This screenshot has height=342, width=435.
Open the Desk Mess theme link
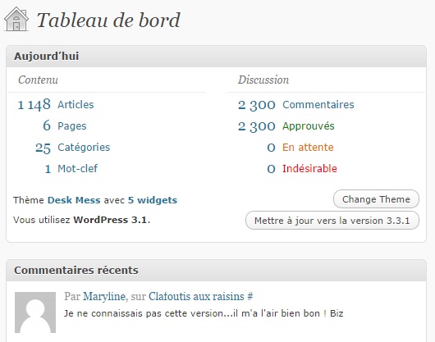click(74, 200)
